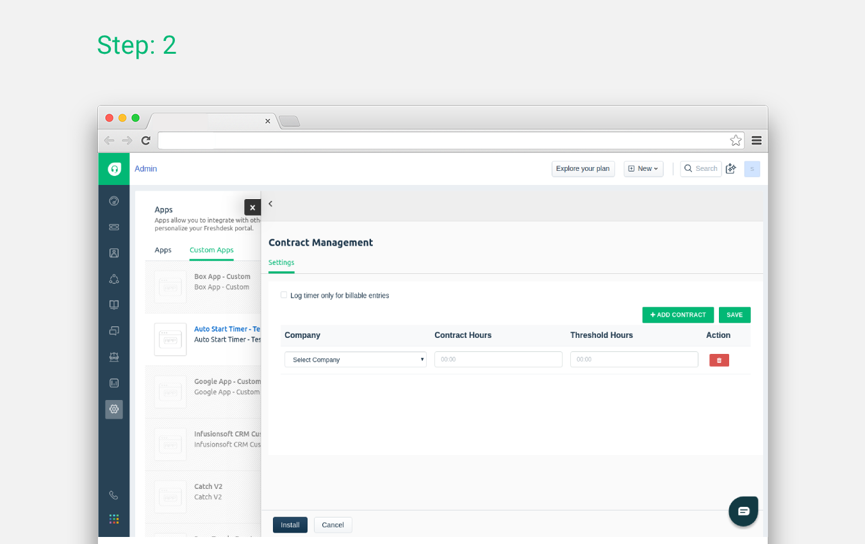The height and width of the screenshot is (544, 865).
Task: Click the sparkle assistant icon in header
Action: pos(731,169)
